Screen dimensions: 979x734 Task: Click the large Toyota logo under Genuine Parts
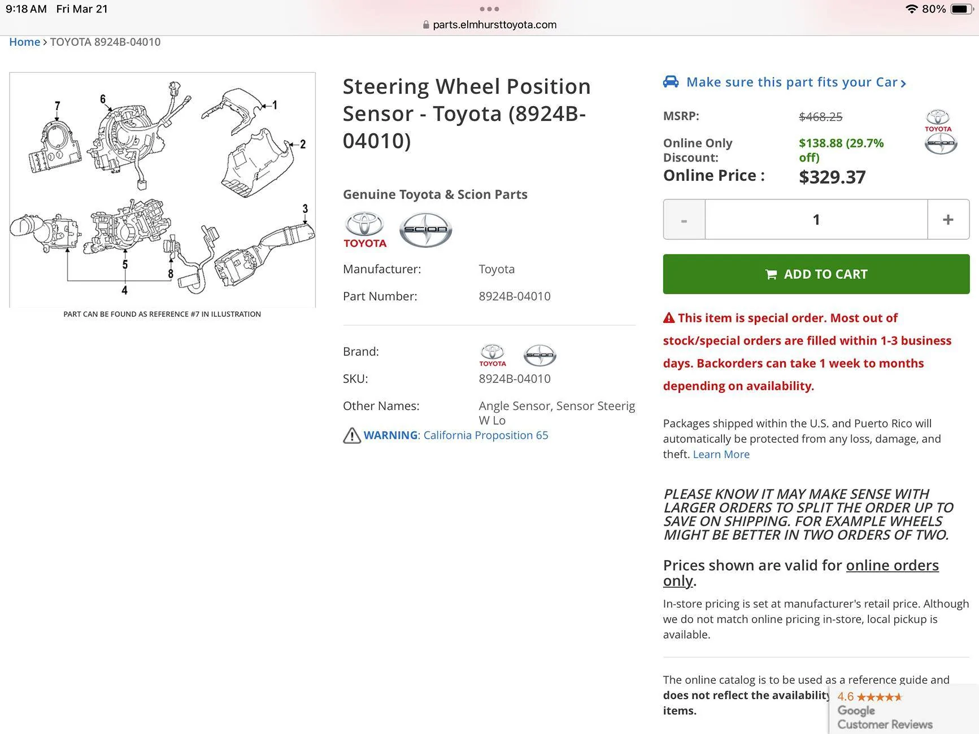[x=365, y=230]
